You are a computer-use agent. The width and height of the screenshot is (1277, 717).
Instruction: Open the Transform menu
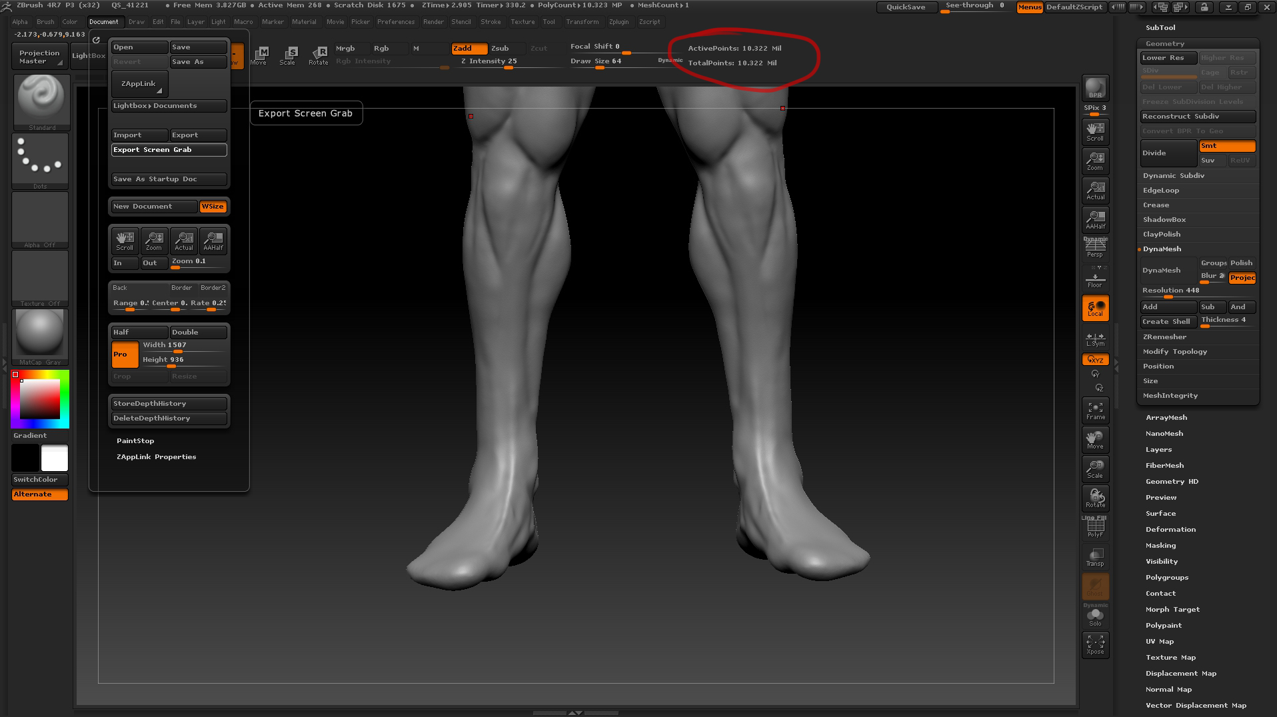click(x=582, y=22)
